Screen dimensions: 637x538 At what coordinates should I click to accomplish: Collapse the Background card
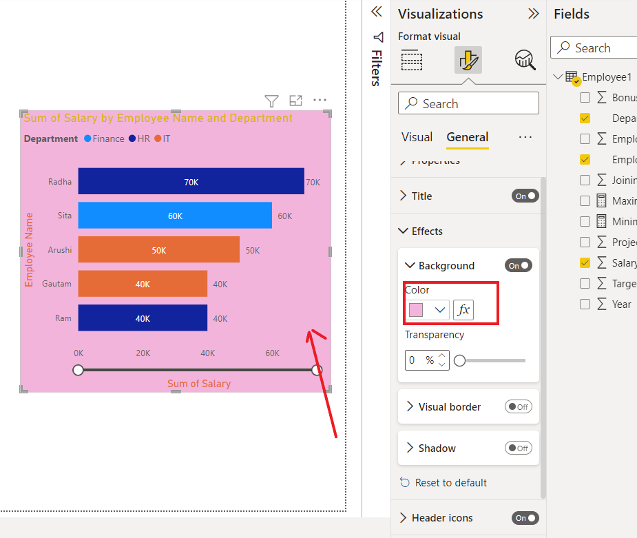pos(410,265)
